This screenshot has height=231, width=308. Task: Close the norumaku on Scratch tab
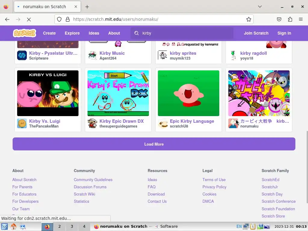(x=76, y=7)
